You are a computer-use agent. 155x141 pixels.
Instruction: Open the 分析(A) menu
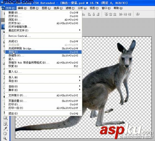point(82,8)
